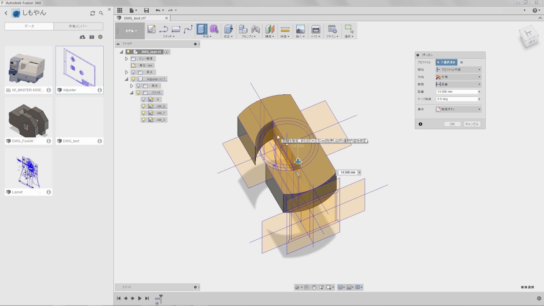Open the 作成 toolbar menu
544x306 pixels.
coord(207,37)
